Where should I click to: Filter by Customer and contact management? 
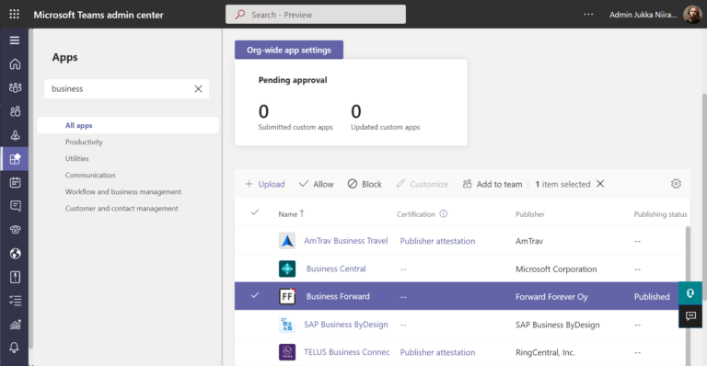pos(122,209)
